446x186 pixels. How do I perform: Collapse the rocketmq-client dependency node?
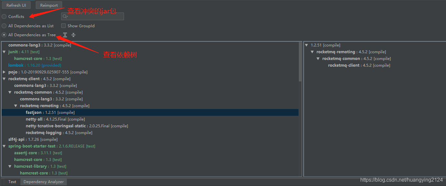4,79
